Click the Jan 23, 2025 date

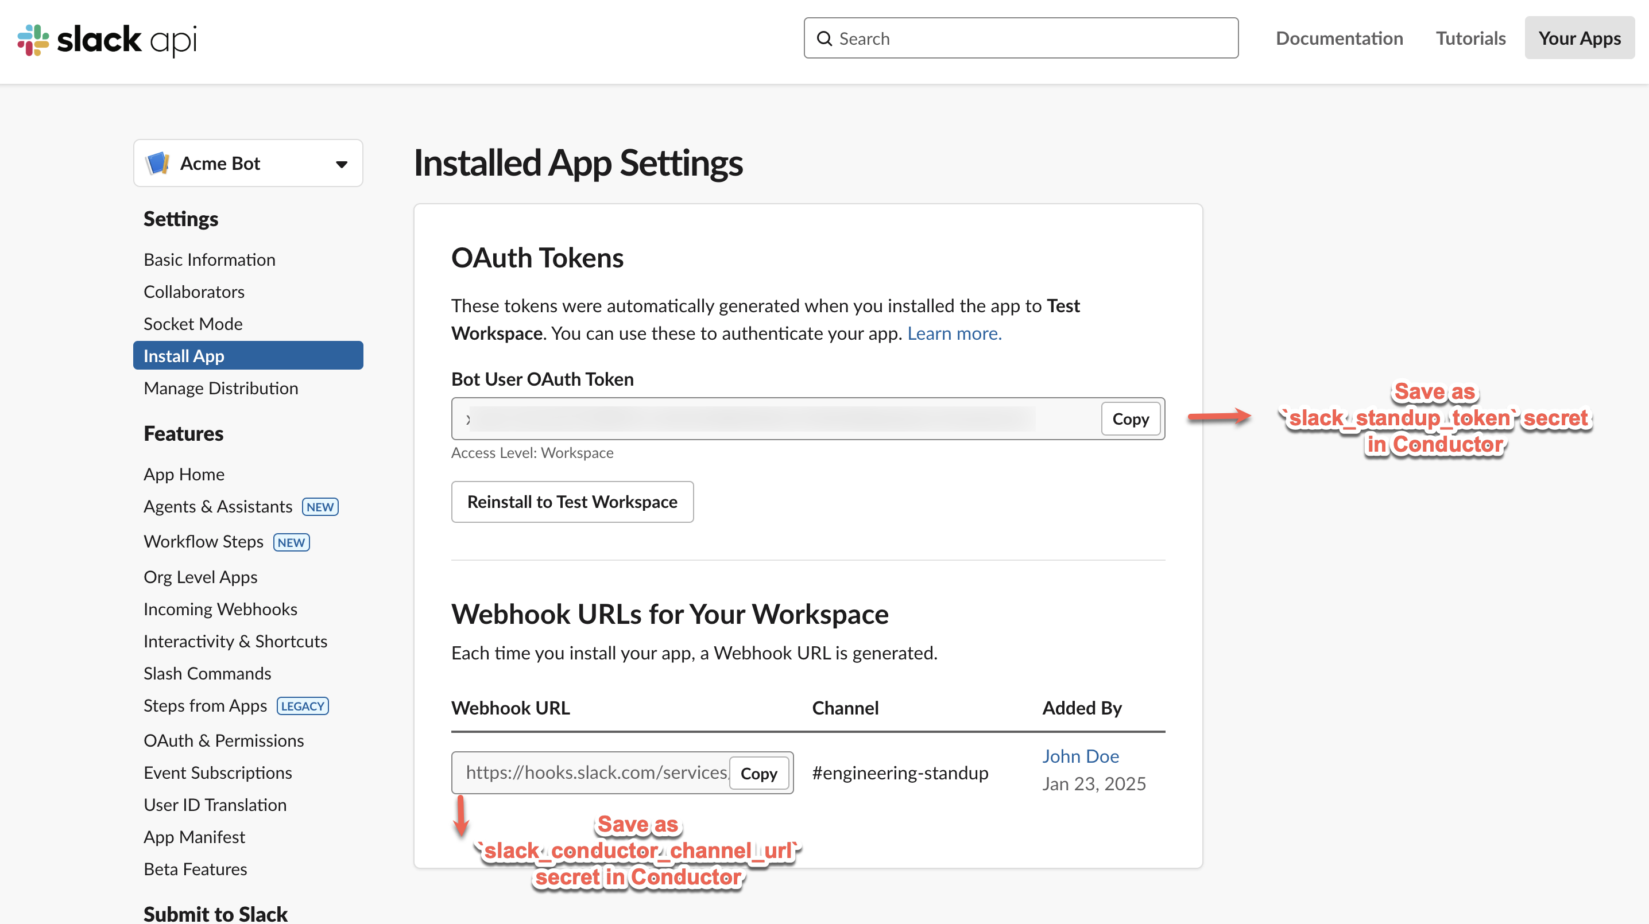coord(1094,784)
